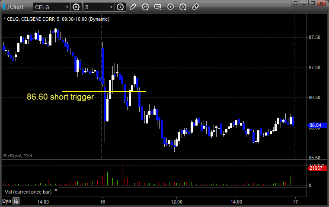Click the 85.50 price axis label
The height and width of the screenshot is (207, 329).
point(314,158)
